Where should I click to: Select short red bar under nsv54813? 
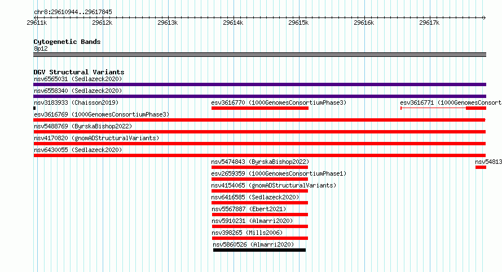click(481, 167)
